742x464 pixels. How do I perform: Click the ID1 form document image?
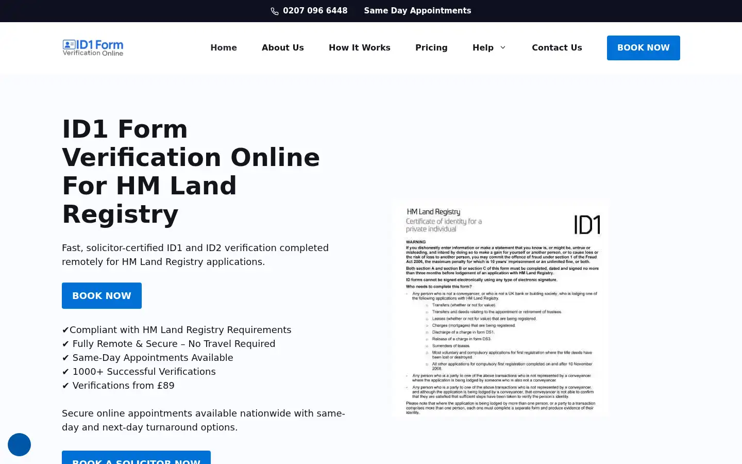pos(500,308)
